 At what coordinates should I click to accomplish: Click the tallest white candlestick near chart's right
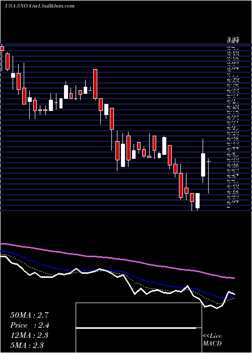point(203,165)
